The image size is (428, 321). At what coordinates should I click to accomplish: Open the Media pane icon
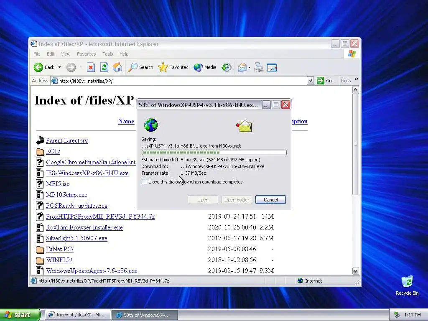click(205, 67)
